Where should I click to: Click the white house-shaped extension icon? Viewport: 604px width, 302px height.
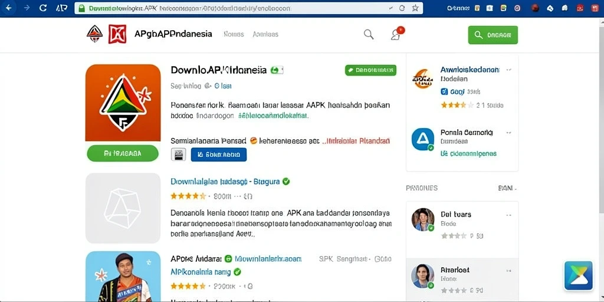tap(565, 8)
